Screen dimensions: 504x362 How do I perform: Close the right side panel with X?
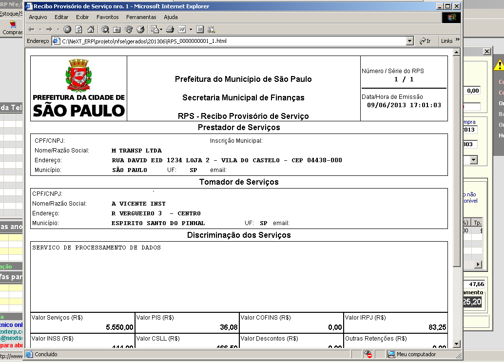(x=487, y=51)
